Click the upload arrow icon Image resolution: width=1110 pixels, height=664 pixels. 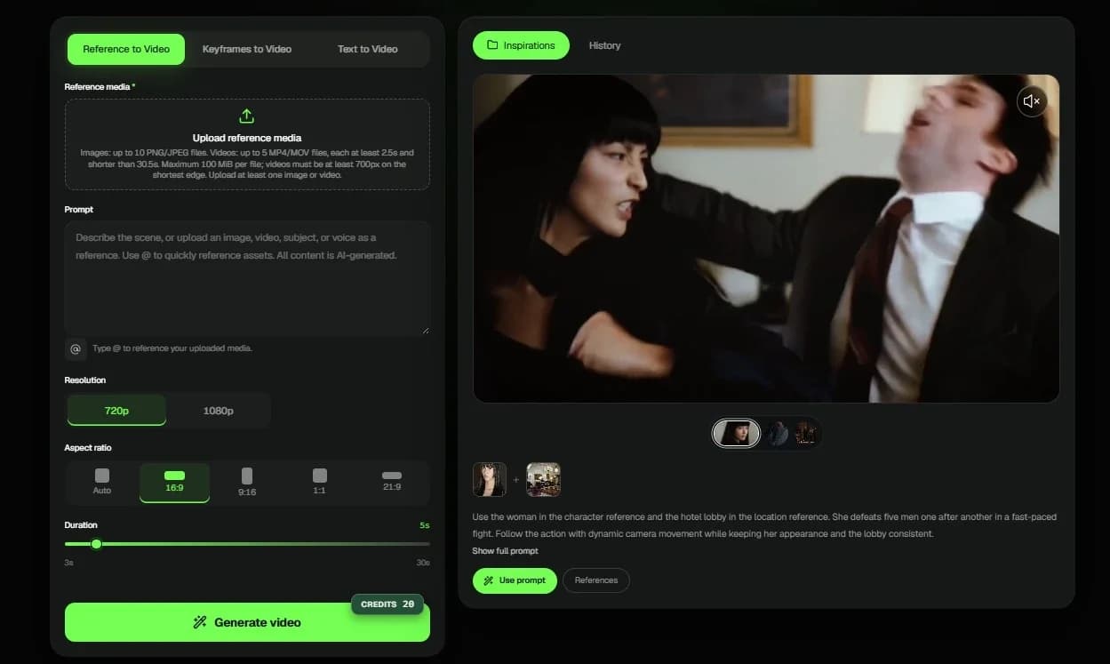coord(247,116)
